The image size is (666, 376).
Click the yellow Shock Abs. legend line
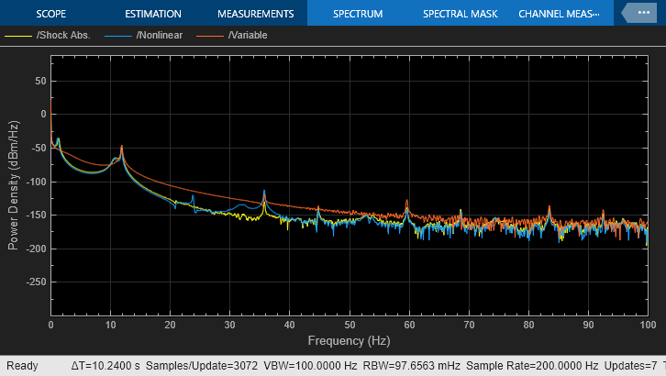[19, 36]
